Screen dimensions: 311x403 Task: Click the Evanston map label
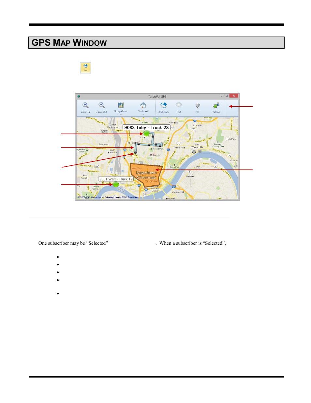tap(198, 125)
